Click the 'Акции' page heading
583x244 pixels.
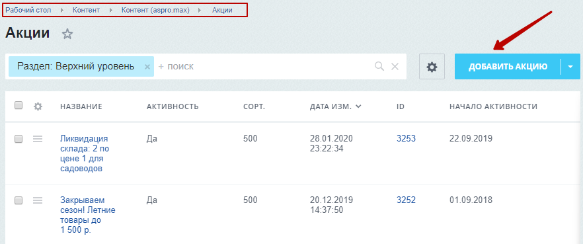(28, 33)
